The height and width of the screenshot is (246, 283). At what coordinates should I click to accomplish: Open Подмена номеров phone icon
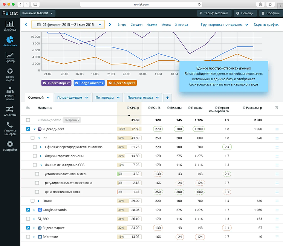10,128
